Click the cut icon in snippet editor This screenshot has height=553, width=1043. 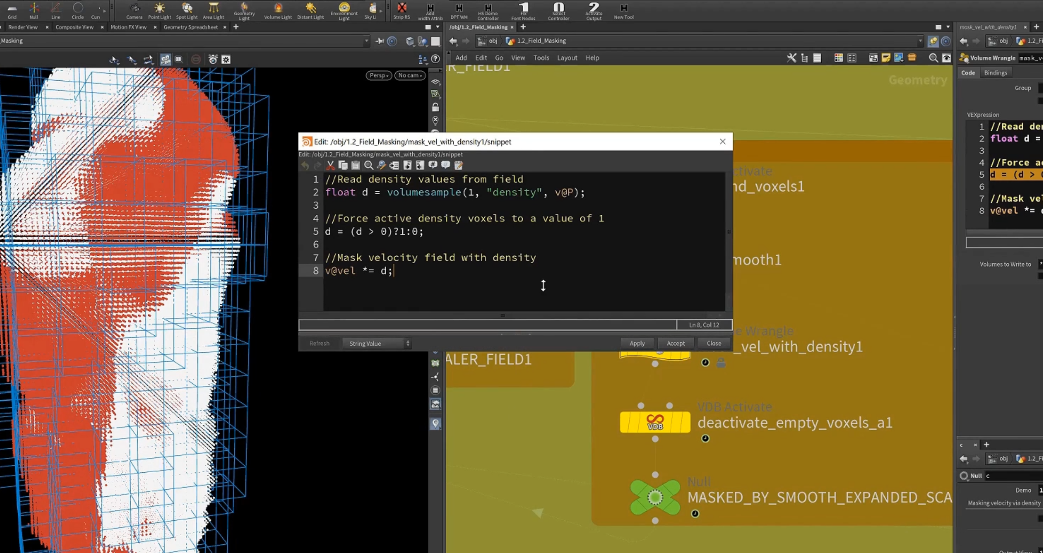point(330,165)
